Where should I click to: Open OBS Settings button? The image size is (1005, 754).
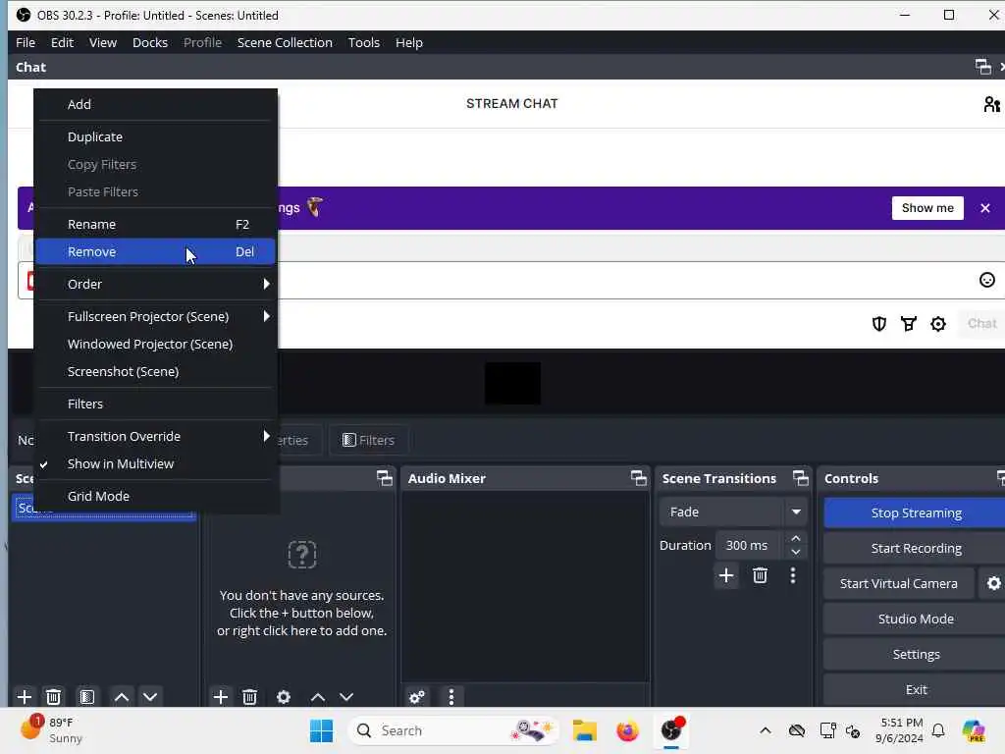point(916,654)
